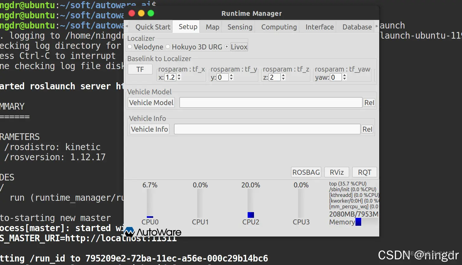This screenshot has width=462, height=265.
Task: Click the '/sbin/init (0.0 %CPU)' process entry
Action: [353, 189]
